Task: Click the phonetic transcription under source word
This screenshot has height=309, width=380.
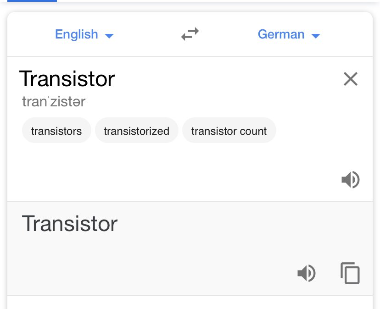Action: [54, 102]
